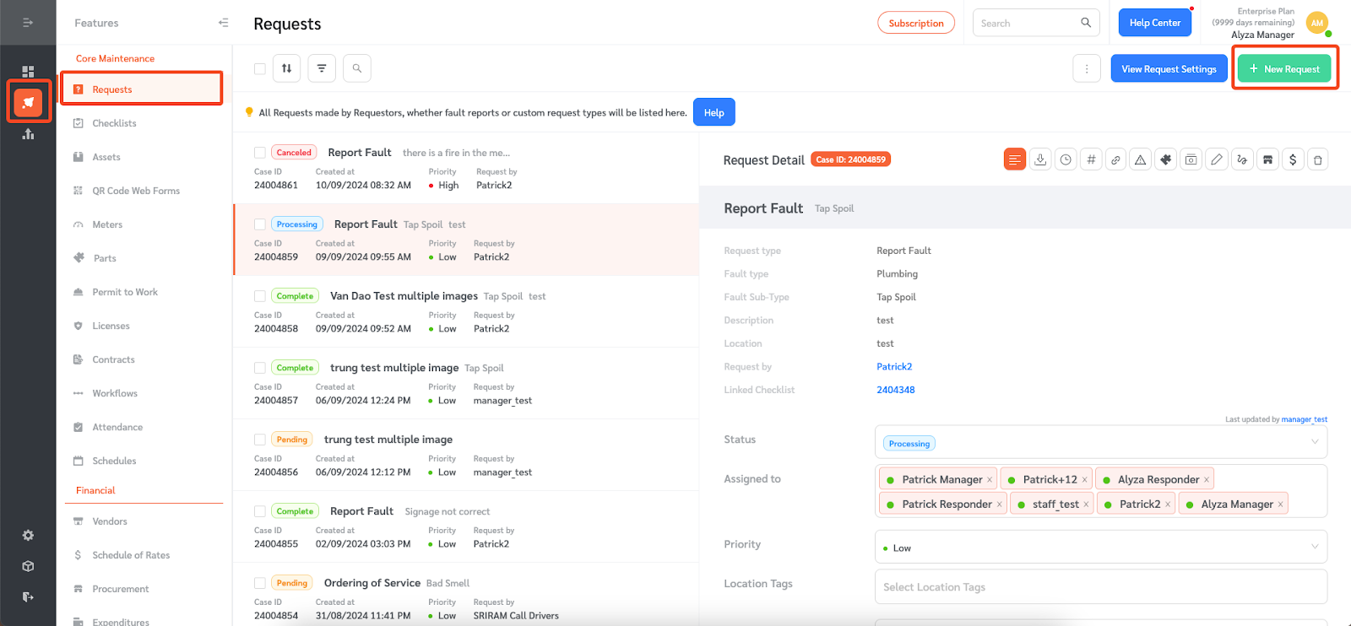Screen dimensions: 1351x626
Task: Open the three-dot more options menu
Action: [1087, 69]
